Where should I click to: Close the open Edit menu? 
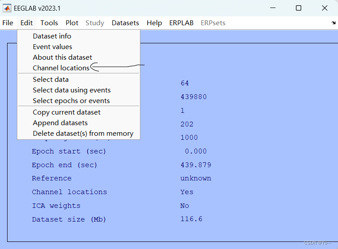pos(27,23)
